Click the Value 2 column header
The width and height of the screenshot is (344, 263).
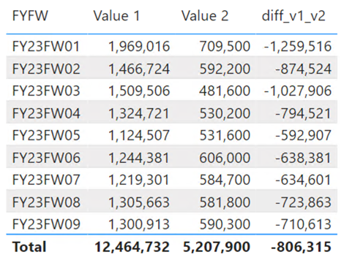point(205,16)
